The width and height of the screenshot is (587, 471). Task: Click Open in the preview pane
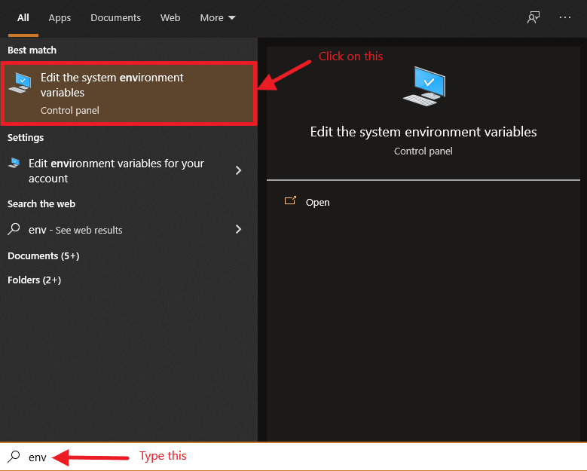(x=317, y=202)
